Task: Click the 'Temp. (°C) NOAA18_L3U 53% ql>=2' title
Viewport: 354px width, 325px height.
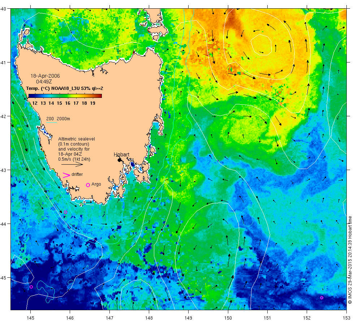Action: [x=65, y=88]
